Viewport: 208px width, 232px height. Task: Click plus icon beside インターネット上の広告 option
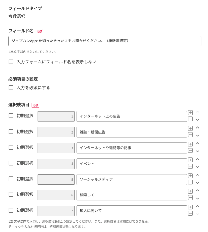click(190, 113)
